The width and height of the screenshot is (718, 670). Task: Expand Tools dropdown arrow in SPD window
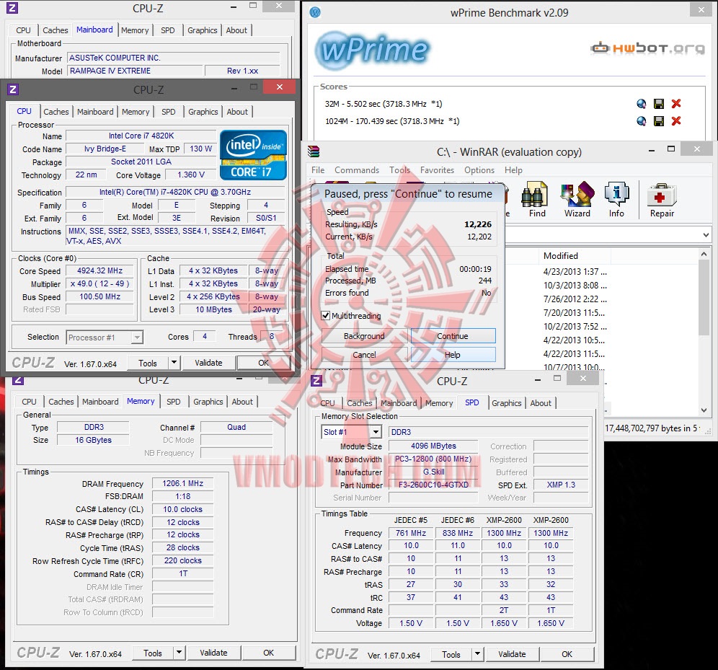478,654
